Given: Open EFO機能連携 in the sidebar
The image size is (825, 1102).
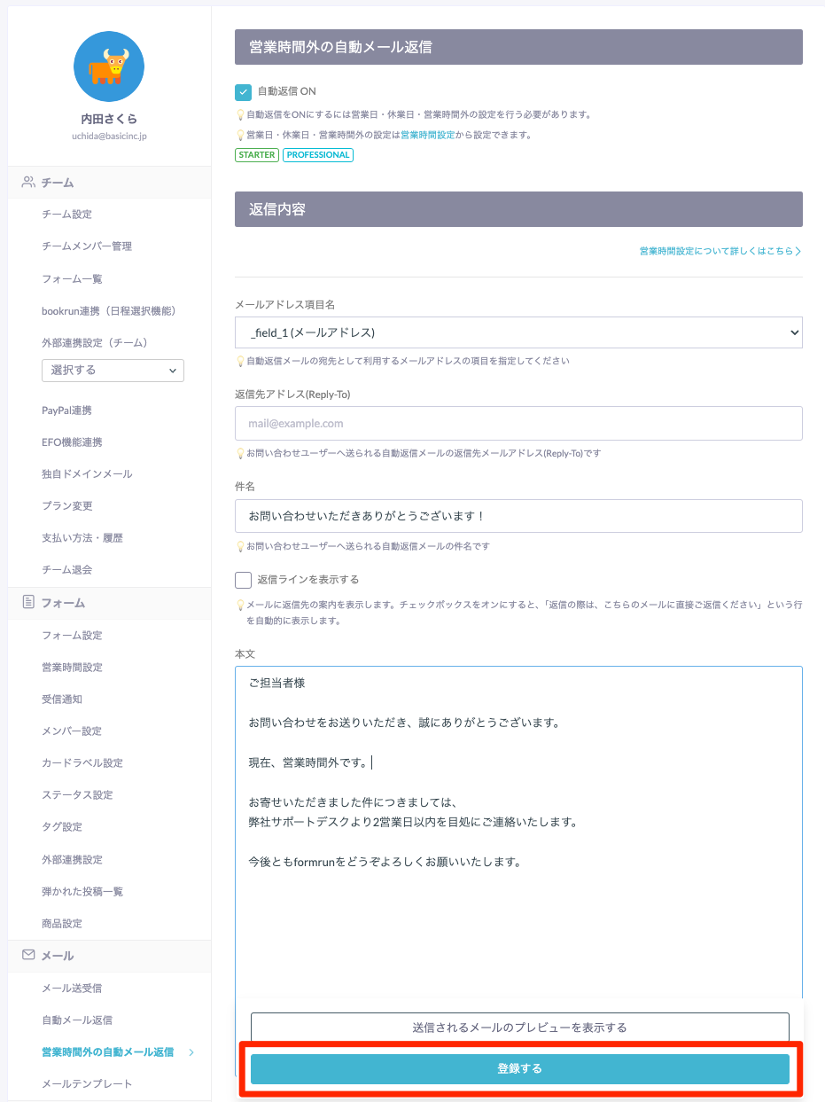Looking at the screenshot, I should click(x=72, y=442).
